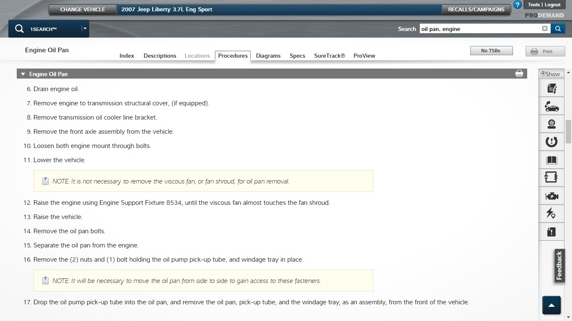Click step 14 'Remove the oil pan bolts.'
The height and width of the screenshot is (321, 572).
70,231
